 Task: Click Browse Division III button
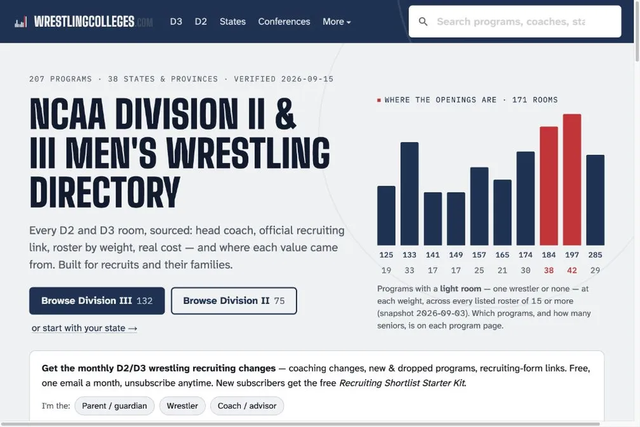[x=97, y=301]
